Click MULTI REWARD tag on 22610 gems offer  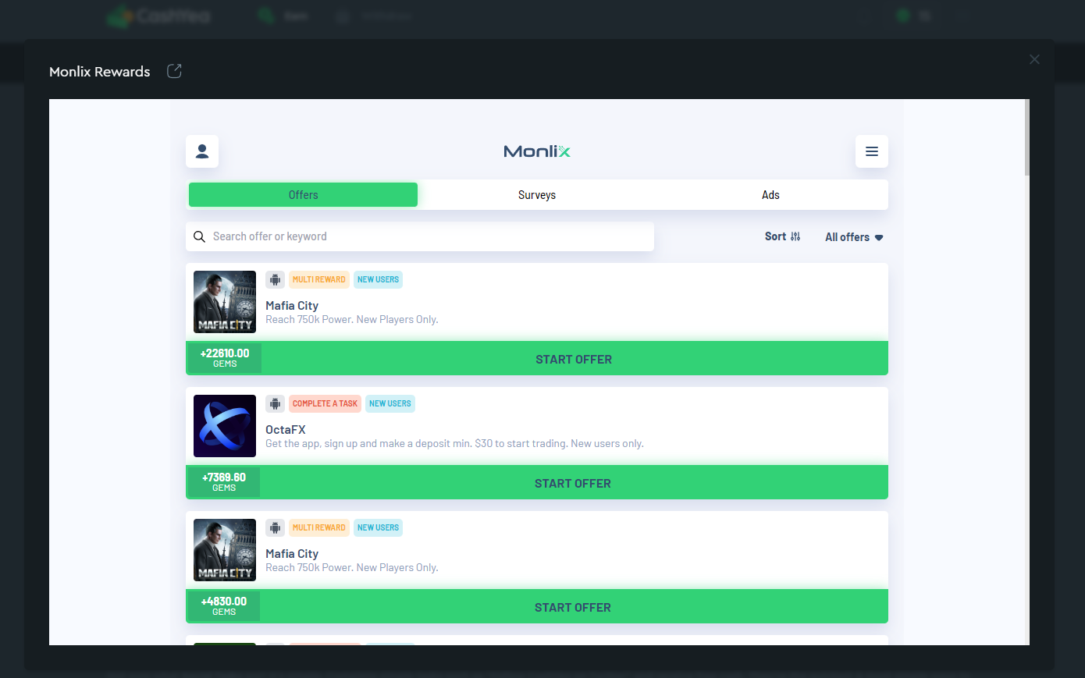coord(318,279)
